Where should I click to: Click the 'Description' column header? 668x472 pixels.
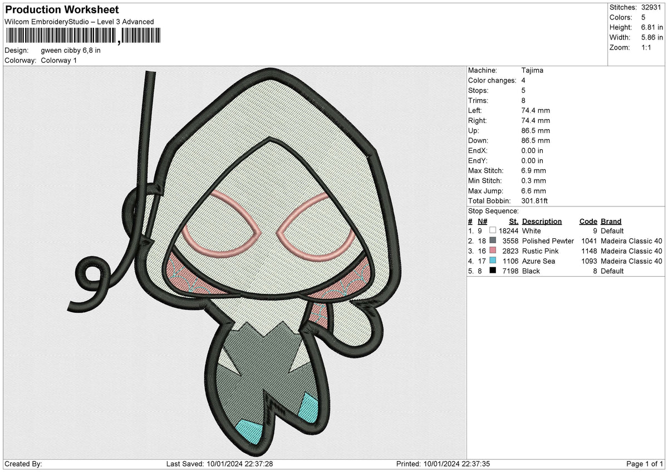(542, 221)
